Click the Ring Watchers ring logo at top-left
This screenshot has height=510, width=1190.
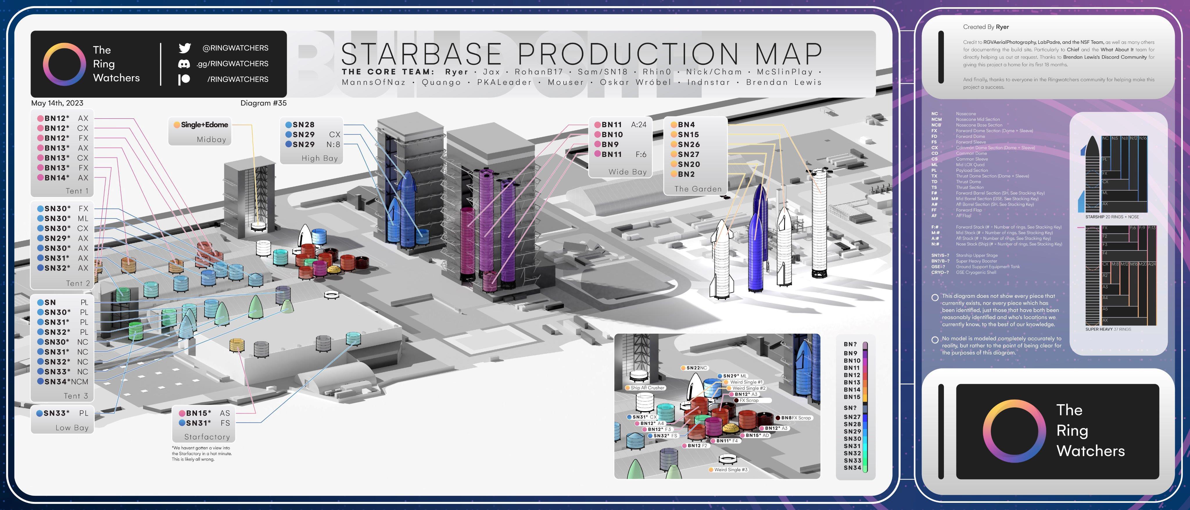(x=65, y=64)
